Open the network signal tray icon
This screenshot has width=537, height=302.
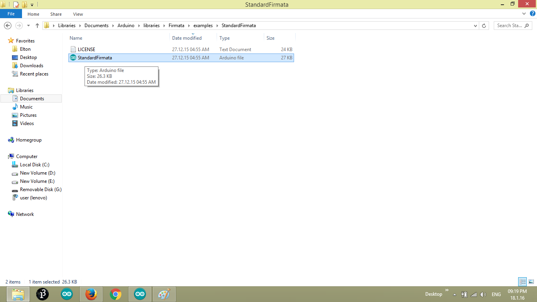(474, 294)
